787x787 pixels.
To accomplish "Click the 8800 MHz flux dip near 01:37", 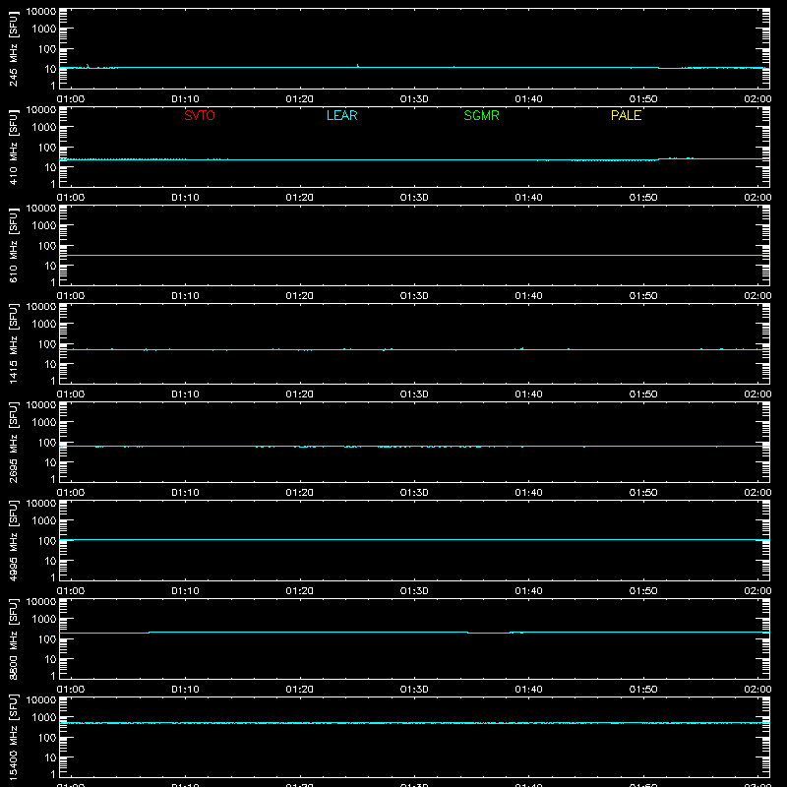I will tap(489, 633).
